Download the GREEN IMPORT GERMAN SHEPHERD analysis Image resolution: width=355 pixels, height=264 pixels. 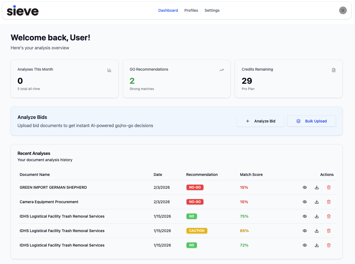pyautogui.click(x=317, y=187)
